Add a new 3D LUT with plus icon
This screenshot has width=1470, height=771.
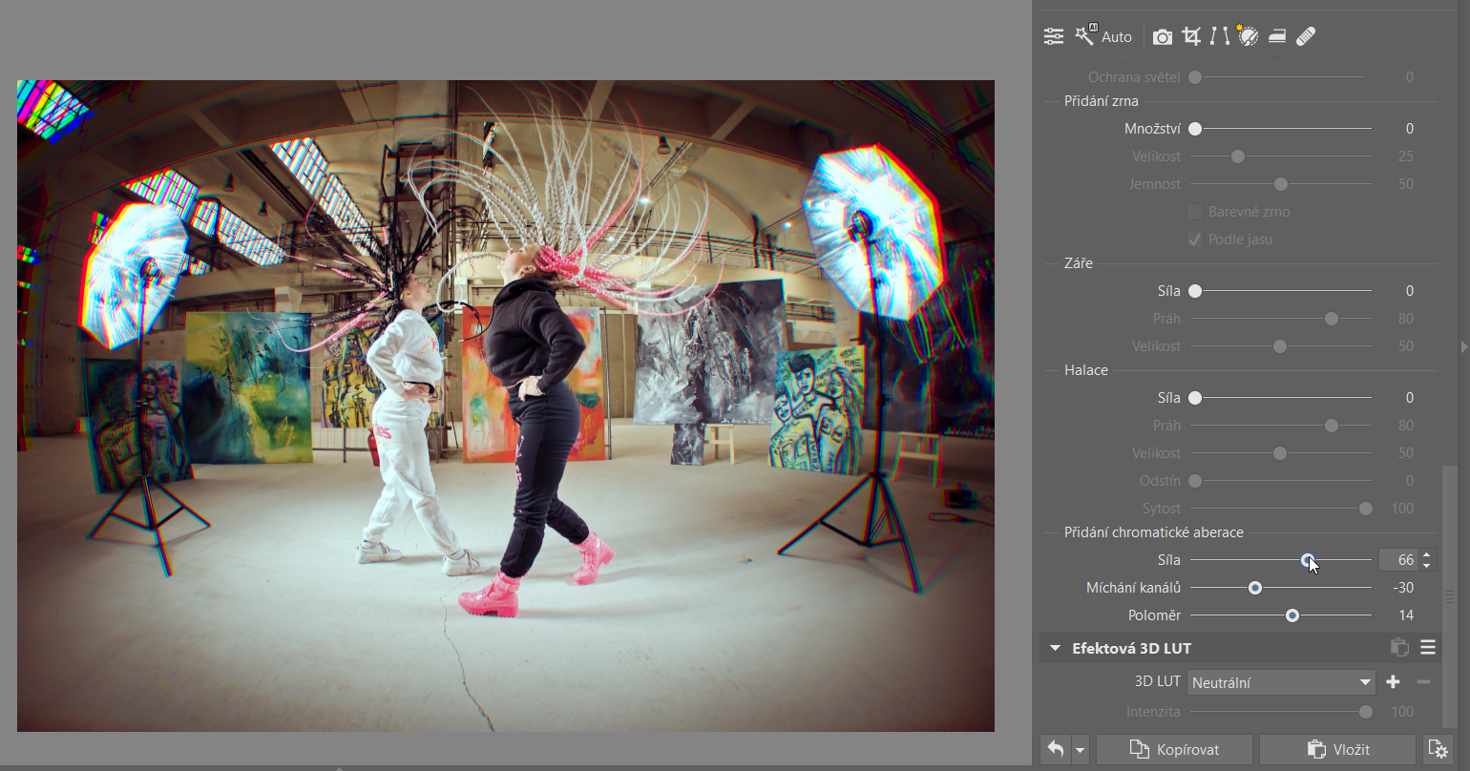coord(1393,682)
